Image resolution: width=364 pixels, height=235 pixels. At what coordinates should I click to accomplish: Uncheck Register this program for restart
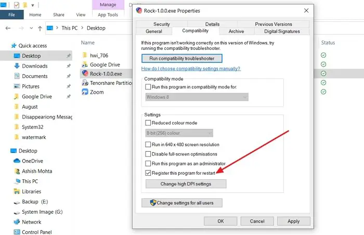point(148,173)
